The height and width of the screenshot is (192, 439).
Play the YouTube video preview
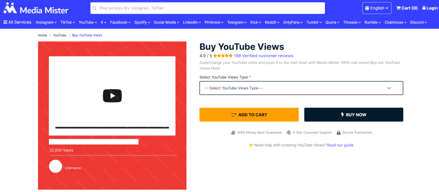(x=112, y=96)
